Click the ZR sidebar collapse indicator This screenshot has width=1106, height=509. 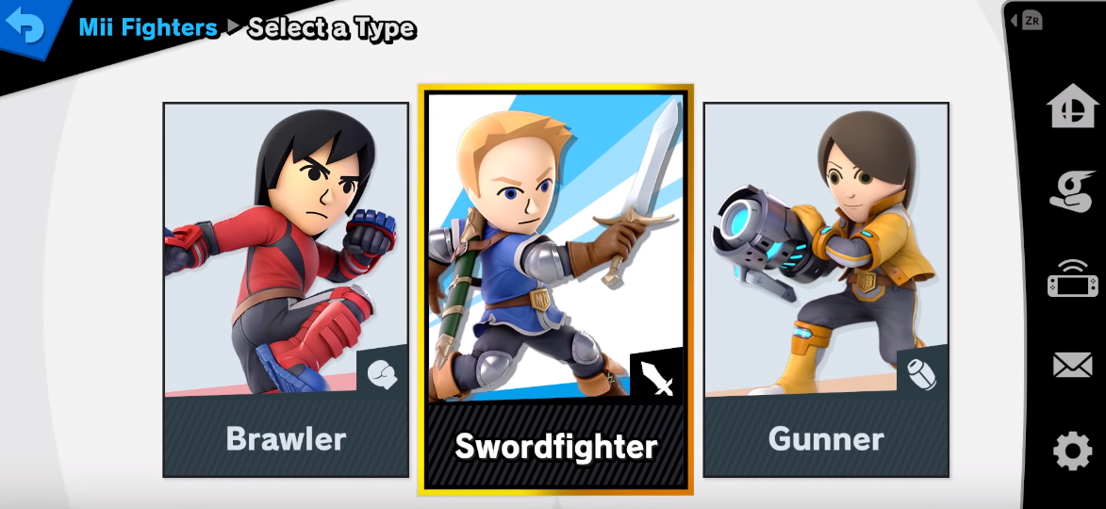point(1027,21)
